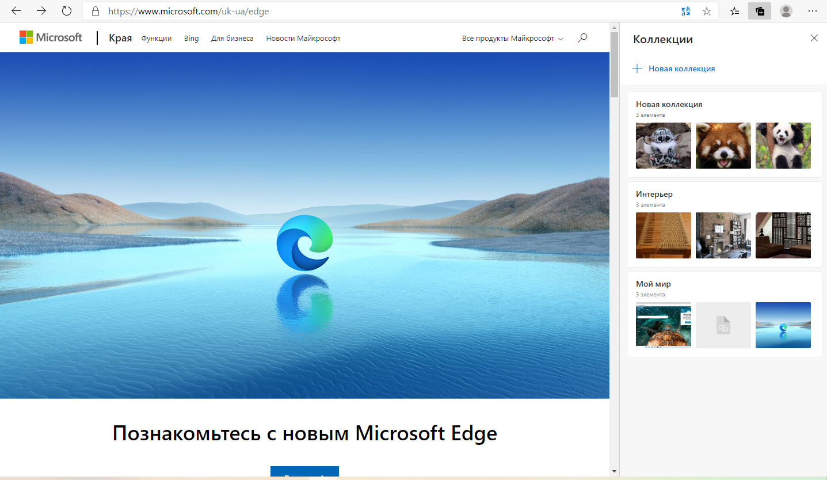The height and width of the screenshot is (480, 827).
Task: Click '3 элемента' under Интерьер
Action: click(x=650, y=205)
